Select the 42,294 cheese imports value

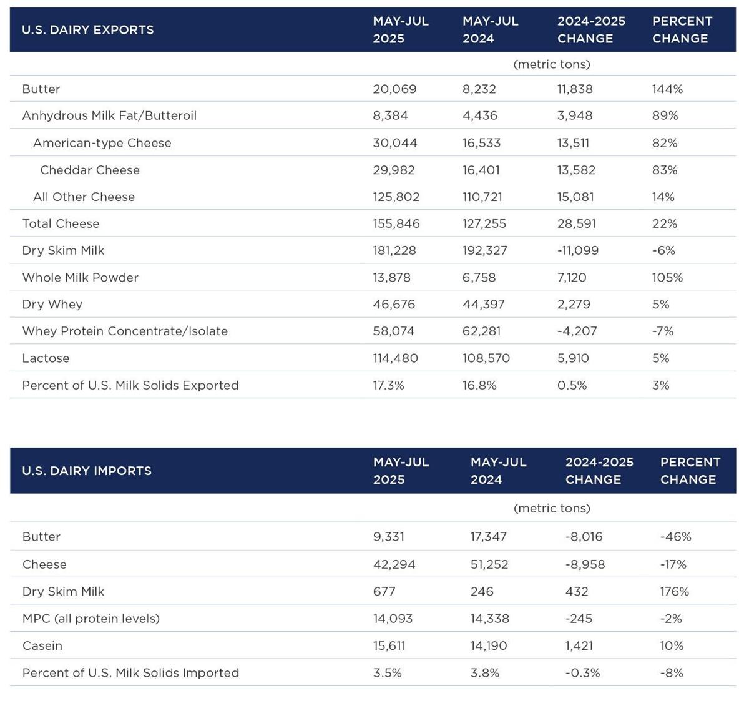click(x=394, y=564)
